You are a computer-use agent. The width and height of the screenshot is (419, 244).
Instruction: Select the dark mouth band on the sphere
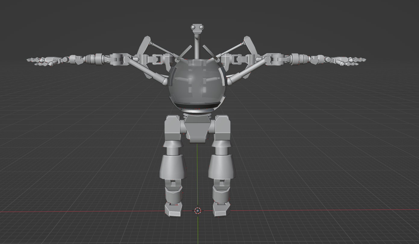(x=197, y=106)
